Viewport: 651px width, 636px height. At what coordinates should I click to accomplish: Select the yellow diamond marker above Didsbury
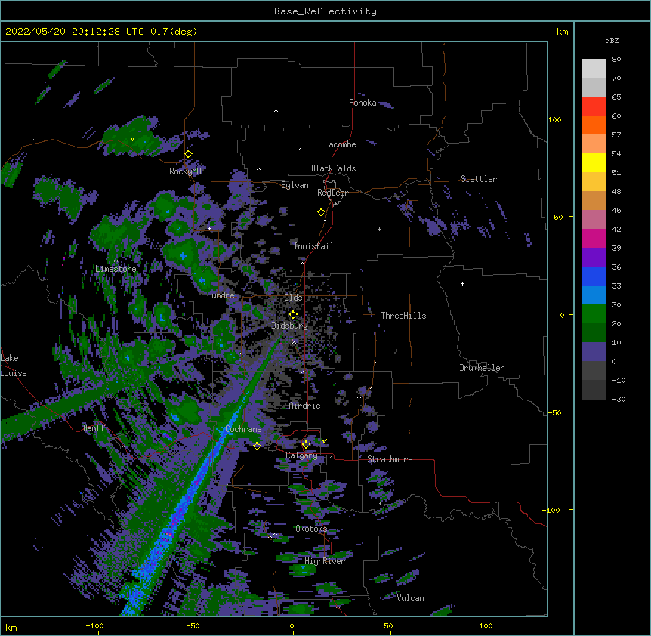click(x=293, y=315)
